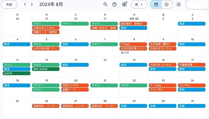The width and height of the screenshot is (209, 119).
Task: Open the 証券会社 インターン event on August 27
Action: [75, 106]
